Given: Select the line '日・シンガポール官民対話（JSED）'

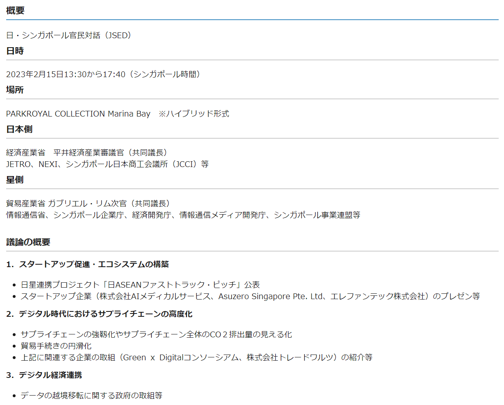Looking at the screenshot, I should (x=71, y=35).
